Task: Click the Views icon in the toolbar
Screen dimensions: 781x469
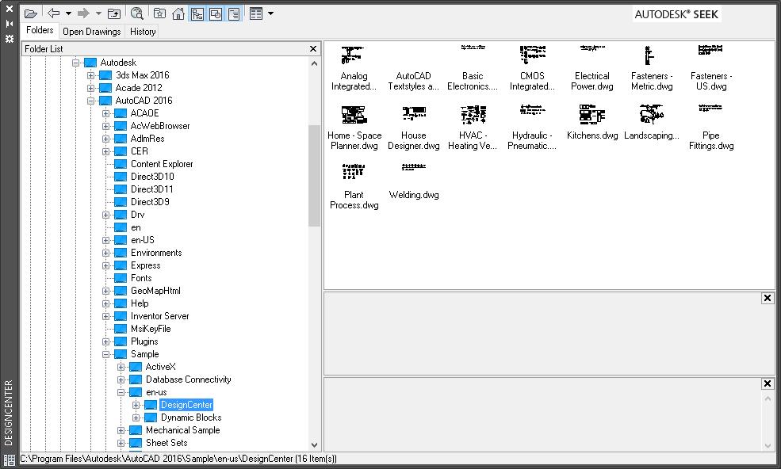Action: pos(256,13)
